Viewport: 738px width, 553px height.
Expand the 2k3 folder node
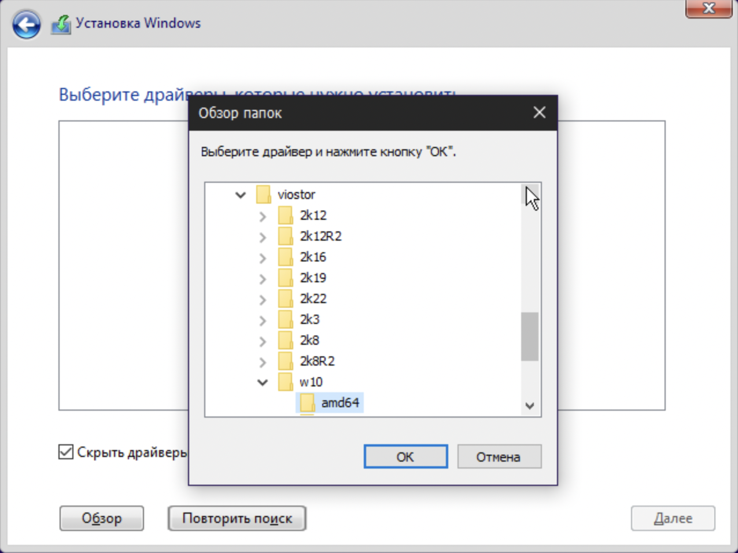(x=263, y=320)
